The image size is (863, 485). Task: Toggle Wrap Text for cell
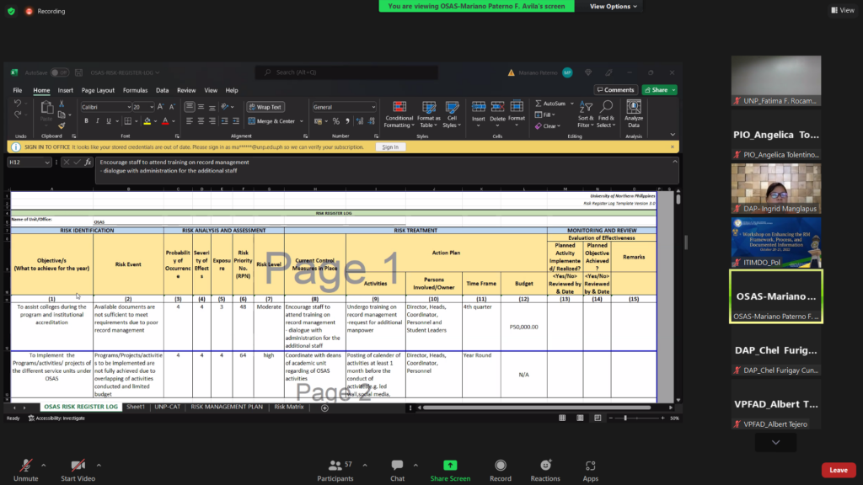(265, 107)
